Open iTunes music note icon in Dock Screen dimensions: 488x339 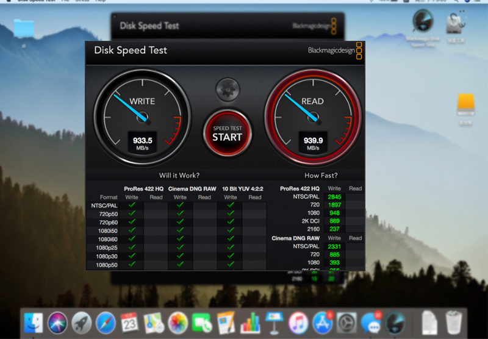point(298,323)
